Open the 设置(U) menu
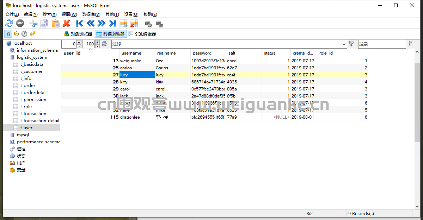 (x=131, y=14)
